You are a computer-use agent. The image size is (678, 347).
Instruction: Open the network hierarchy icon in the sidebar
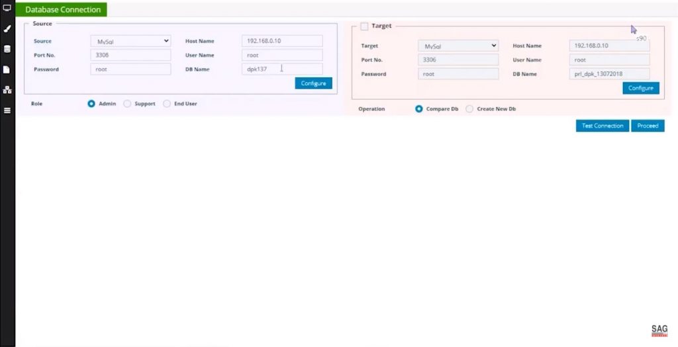(x=7, y=90)
